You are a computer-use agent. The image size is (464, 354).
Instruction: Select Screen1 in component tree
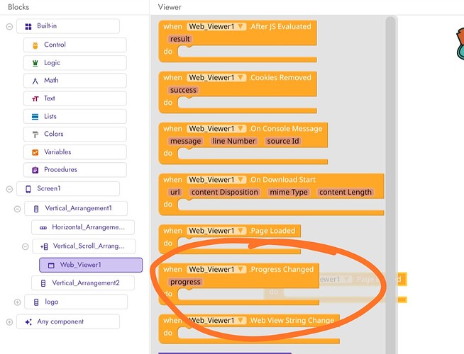[68, 188]
